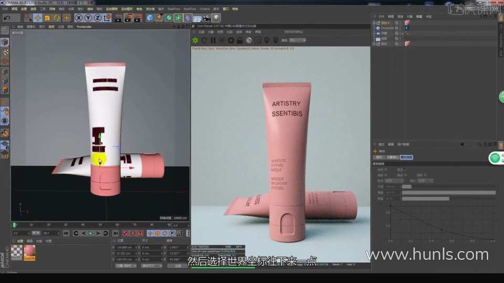
Task: Open the ProRender viewport menu
Action: tap(83, 26)
